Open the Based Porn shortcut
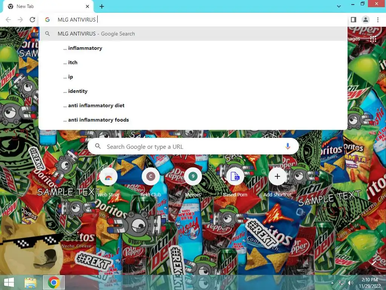Viewport: 386px width, 290px height. point(235,176)
